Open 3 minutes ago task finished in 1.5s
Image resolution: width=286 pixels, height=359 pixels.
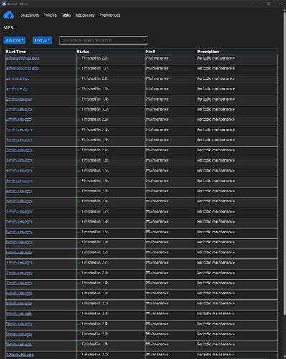point(19,140)
